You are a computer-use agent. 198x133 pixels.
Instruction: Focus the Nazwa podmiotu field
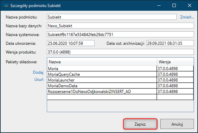click(x=111, y=17)
